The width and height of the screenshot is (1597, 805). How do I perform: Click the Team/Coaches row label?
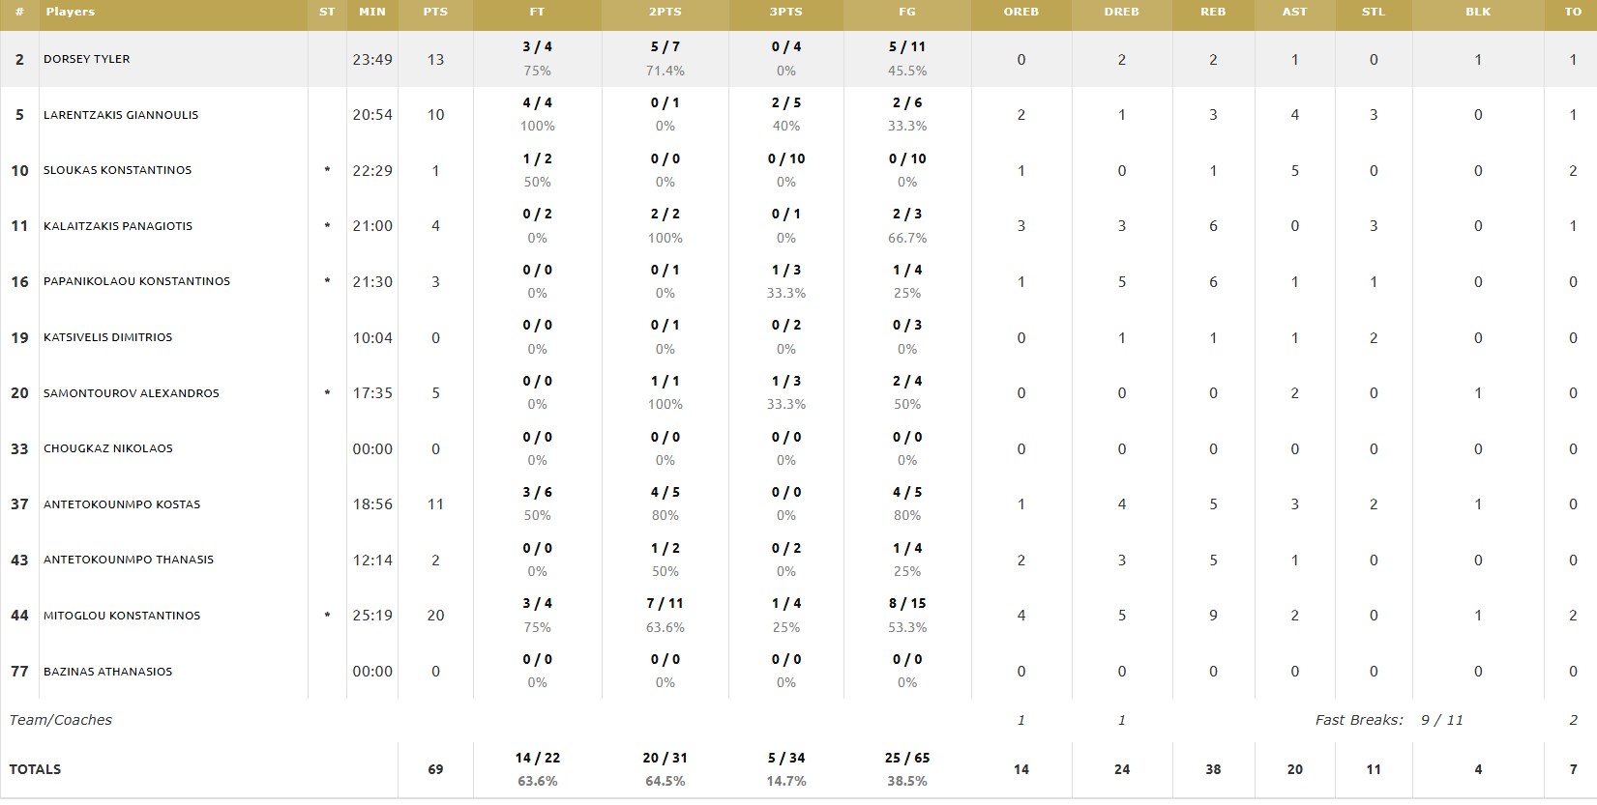(60, 720)
